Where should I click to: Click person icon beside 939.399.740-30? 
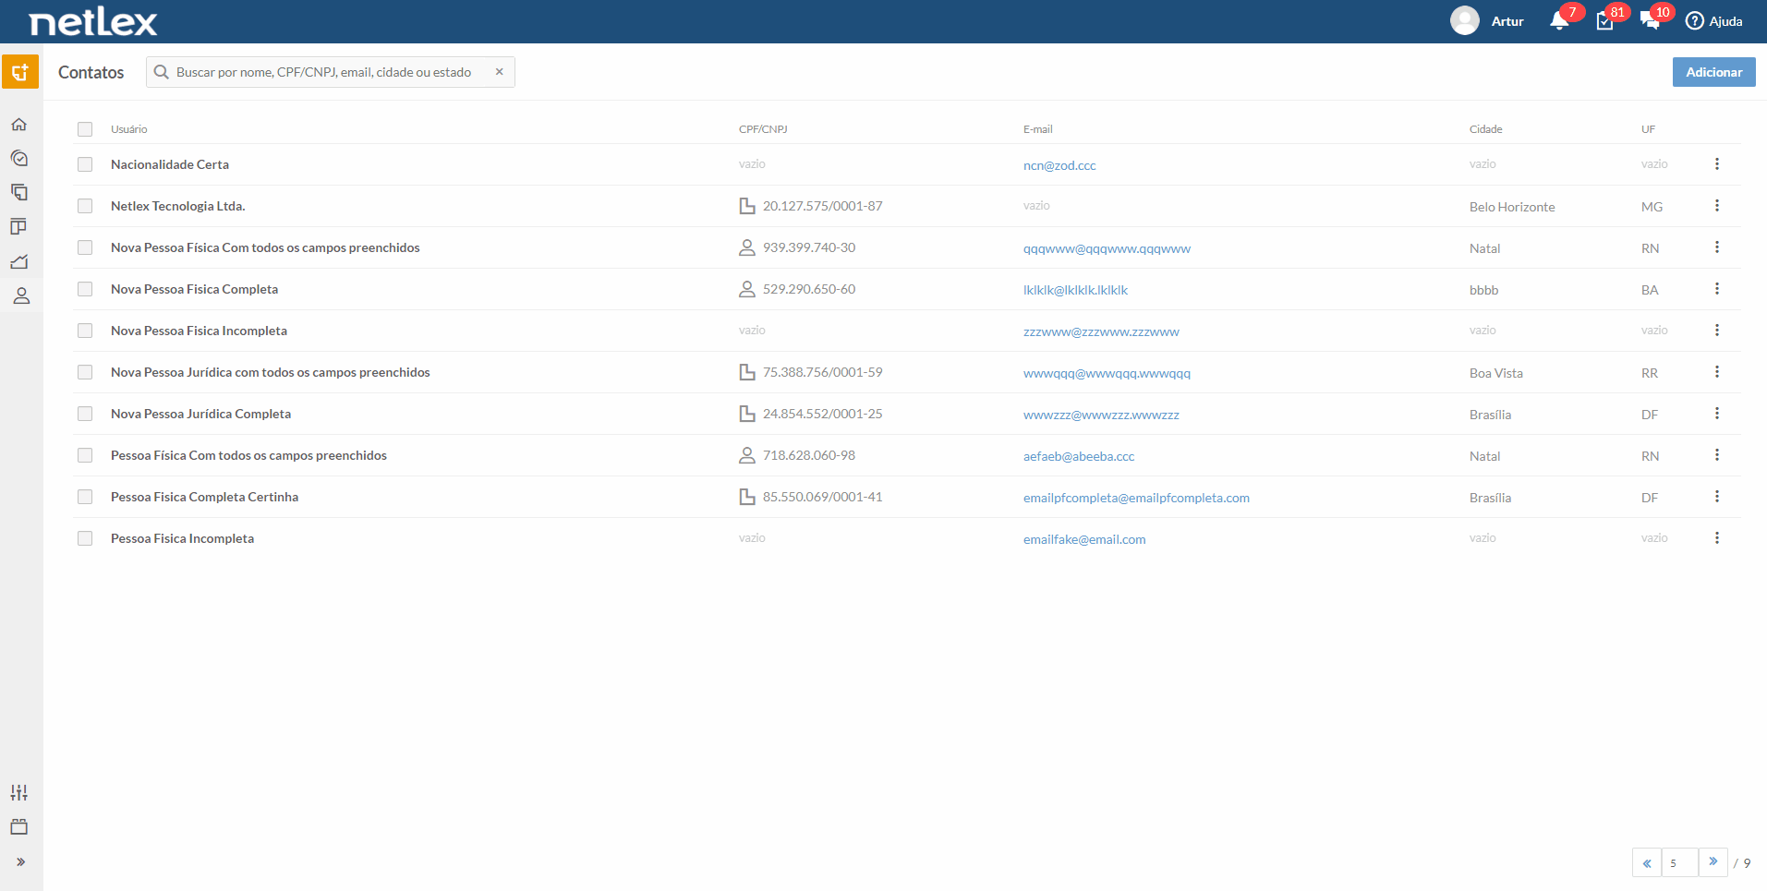pyautogui.click(x=747, y=247)
